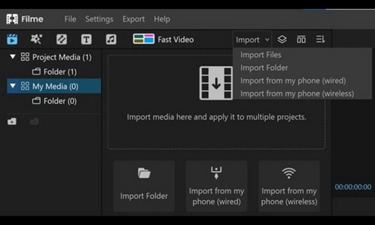This screenshot has height=225, width=375.
Task: Click text 'Import media here and apply it to multiple projects.'
Action: (x=217, y=117)
